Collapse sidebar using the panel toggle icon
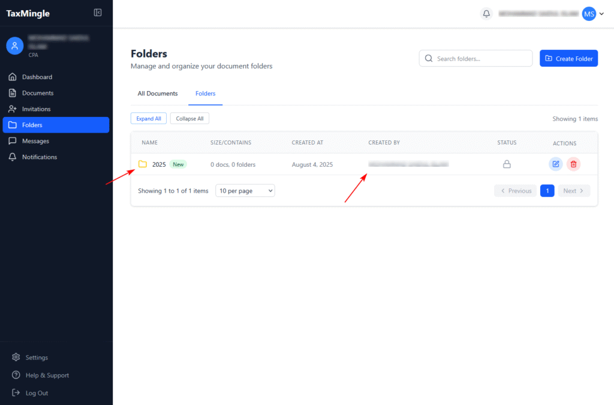 point(98,13)
